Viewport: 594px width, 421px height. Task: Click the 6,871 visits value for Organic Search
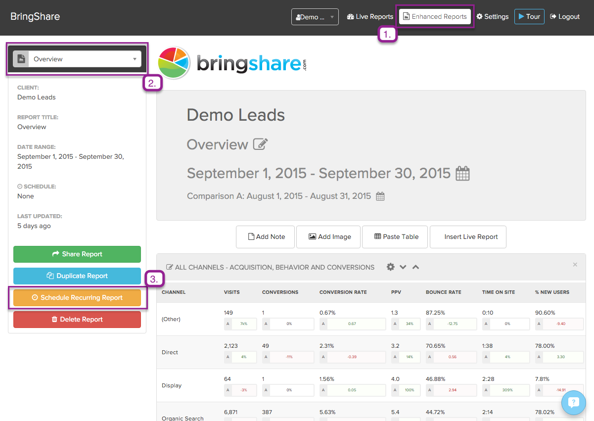[231, 412]
